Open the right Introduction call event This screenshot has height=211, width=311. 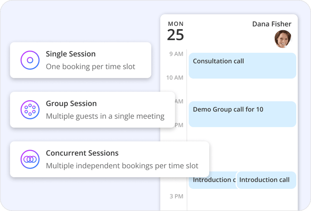tap(267, 180)
